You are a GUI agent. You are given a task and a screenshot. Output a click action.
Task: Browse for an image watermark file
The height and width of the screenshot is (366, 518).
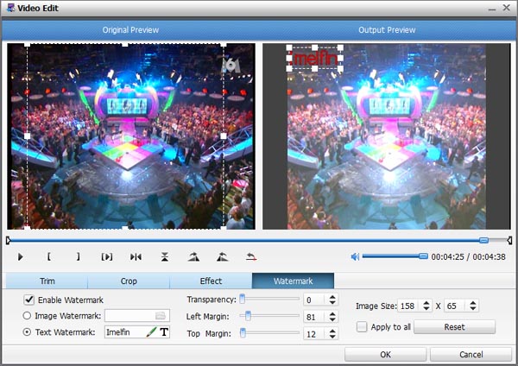click(161, 316)
